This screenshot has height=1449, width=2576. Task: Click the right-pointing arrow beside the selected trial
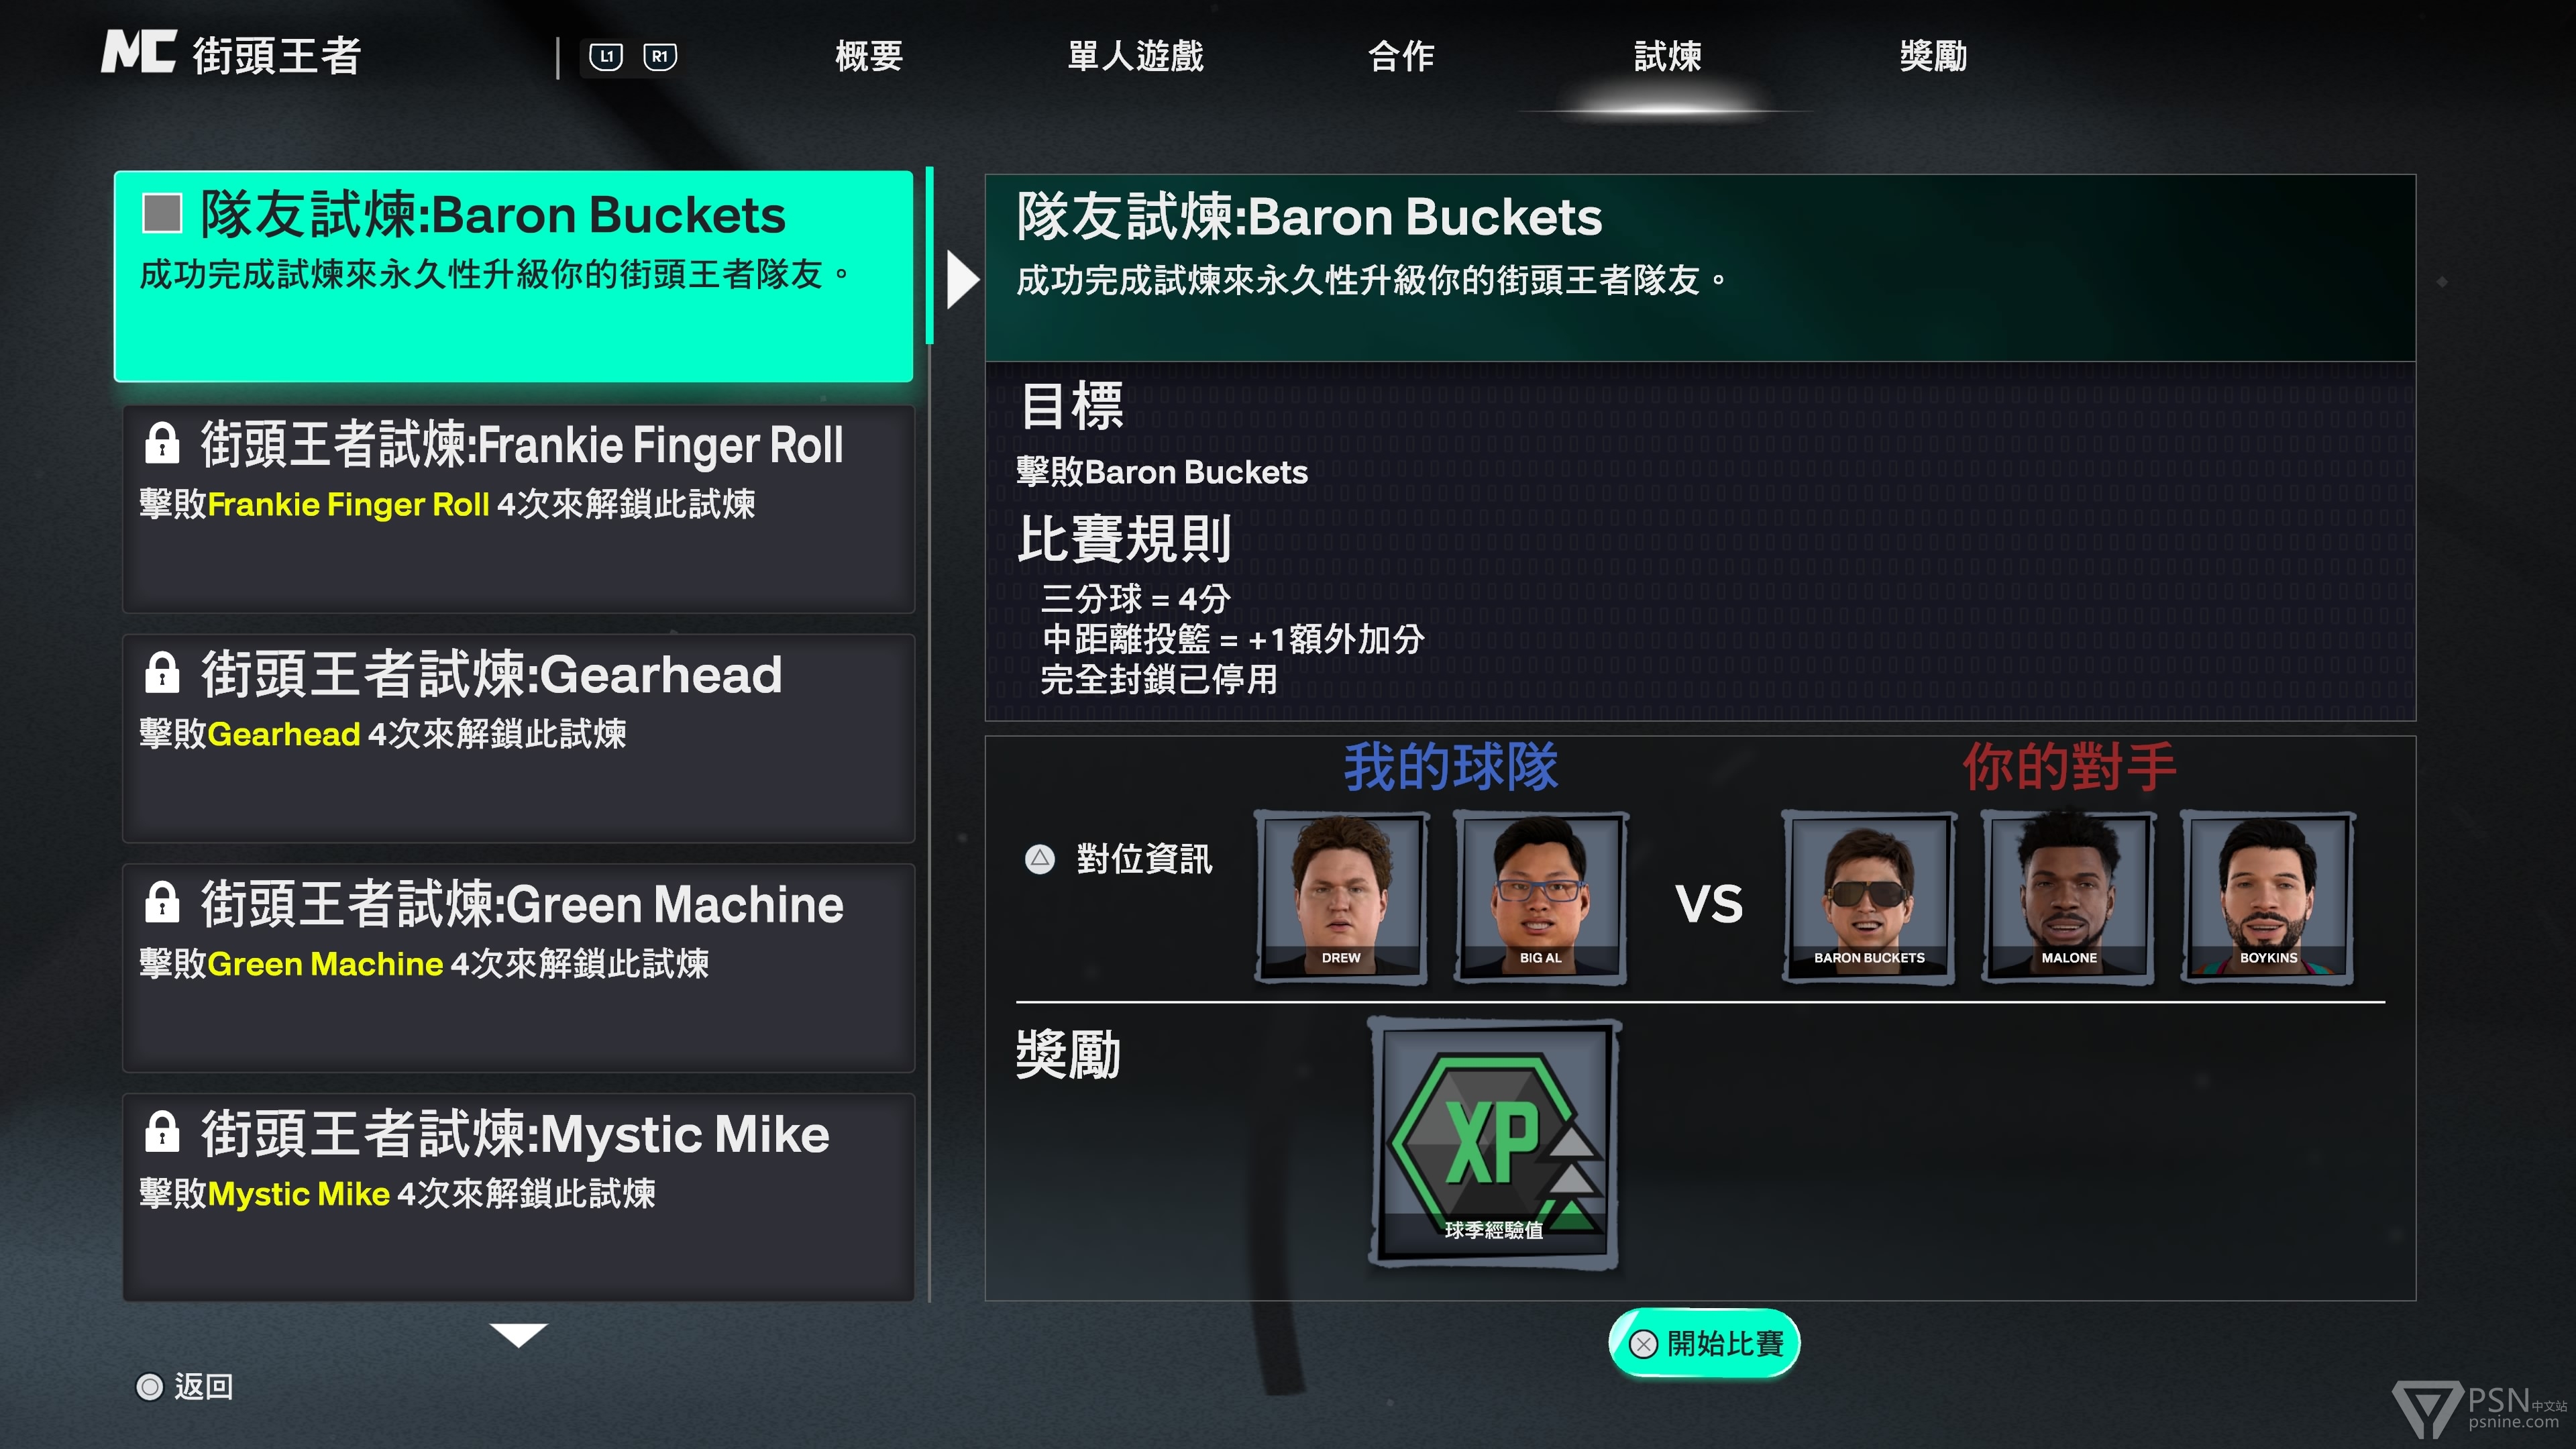pyautogui.click(x=962, y=280)
